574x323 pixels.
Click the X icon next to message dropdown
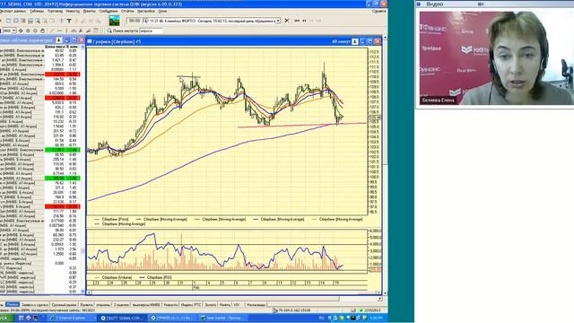click(287, 21)
